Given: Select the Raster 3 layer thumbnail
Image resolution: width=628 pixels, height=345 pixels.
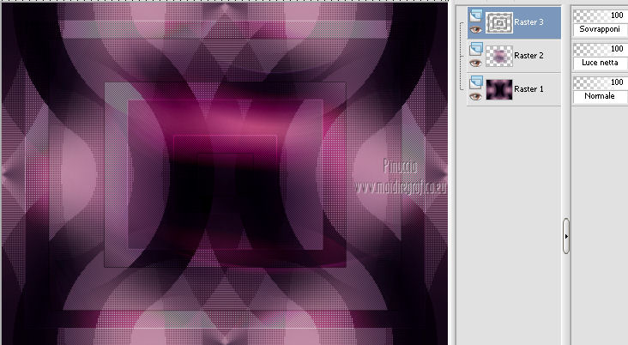Looking at the screenshot, I should tap(499, 22).
